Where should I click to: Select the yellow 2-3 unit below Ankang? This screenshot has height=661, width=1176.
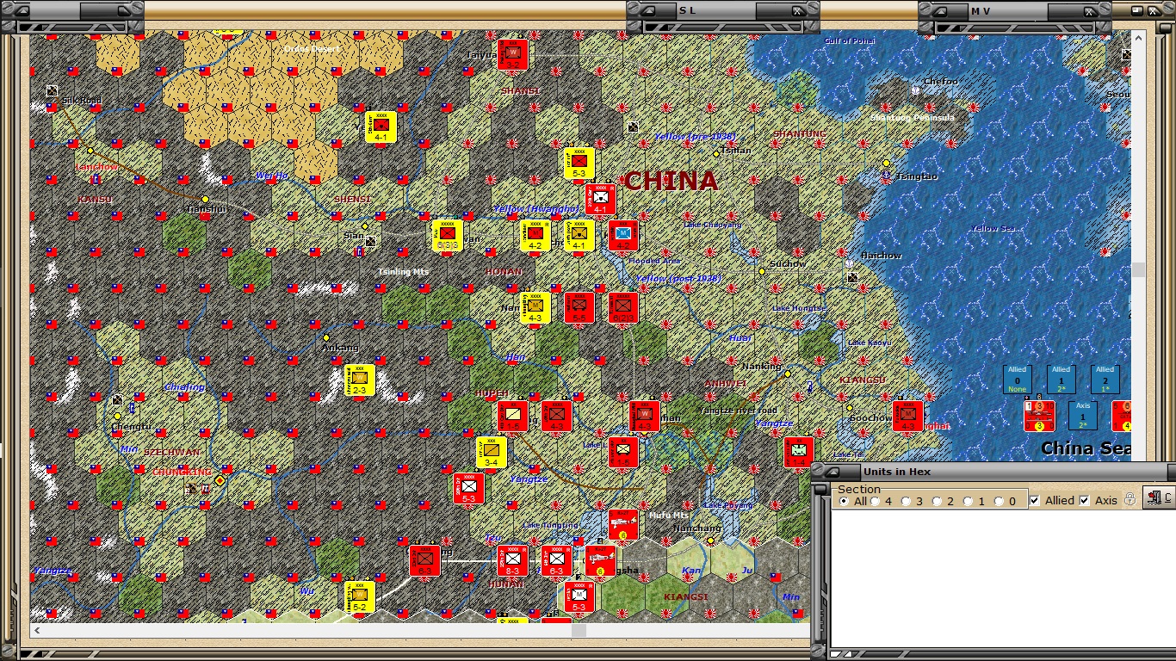[x=360, y=380]
